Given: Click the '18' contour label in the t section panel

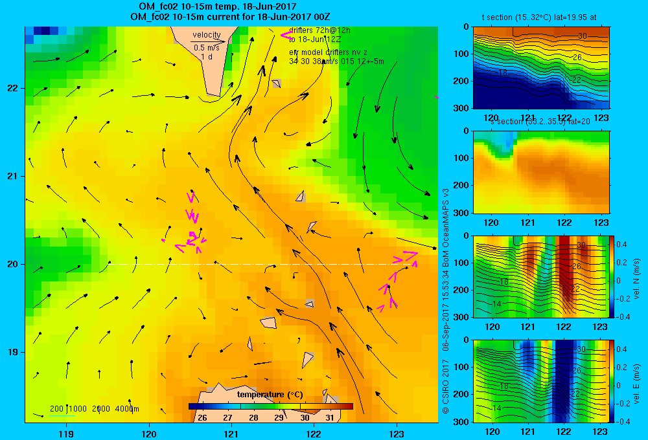Looking at the screenshot, I should click(503, 73).
